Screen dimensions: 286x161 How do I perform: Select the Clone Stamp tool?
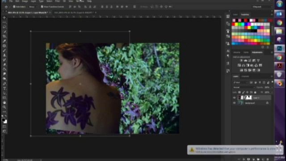(x=4, y=55)
